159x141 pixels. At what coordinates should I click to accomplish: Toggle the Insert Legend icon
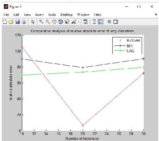point(101,22)
